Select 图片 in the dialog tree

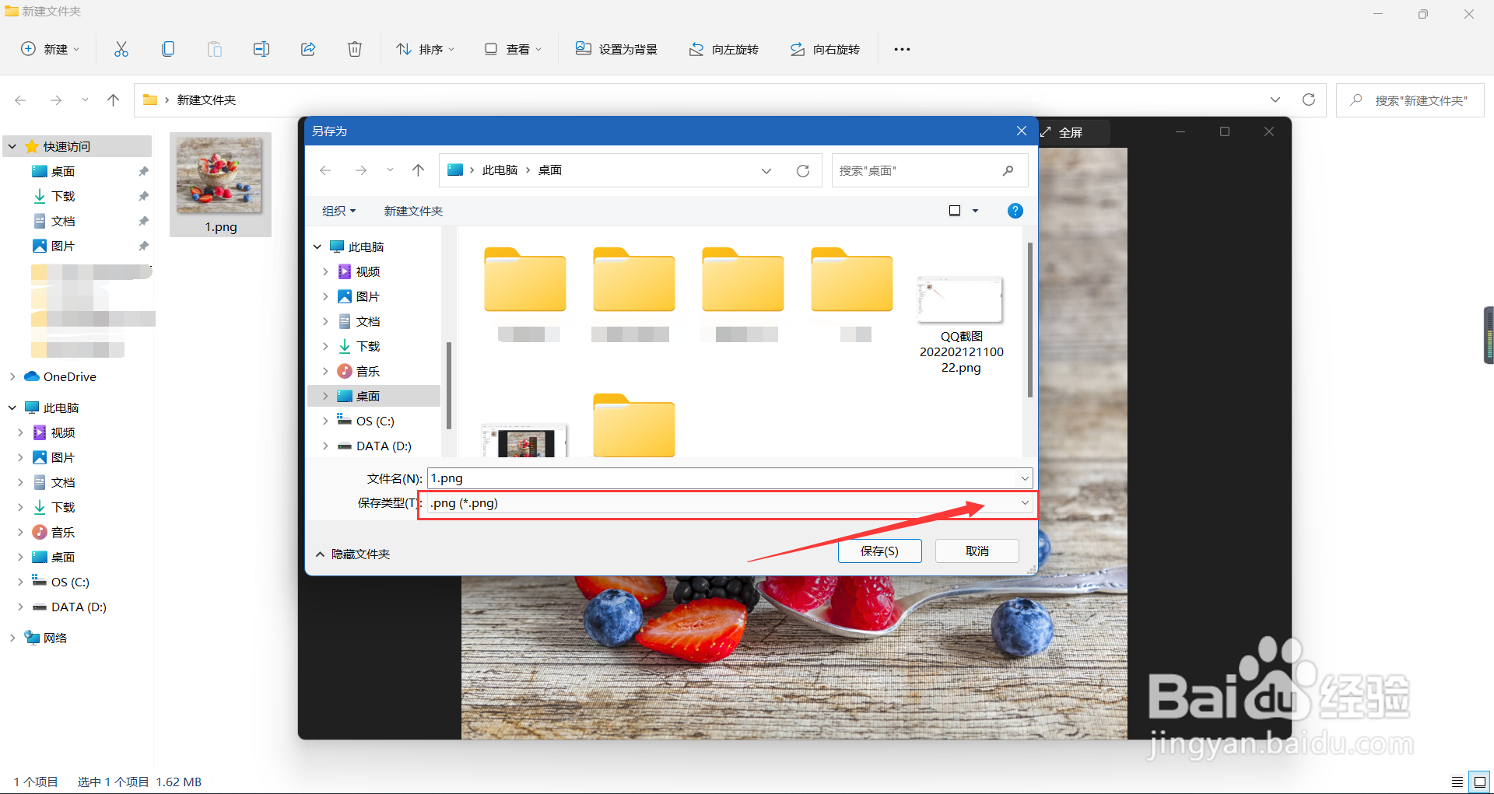pyautogui.click(x=367, y=296)
